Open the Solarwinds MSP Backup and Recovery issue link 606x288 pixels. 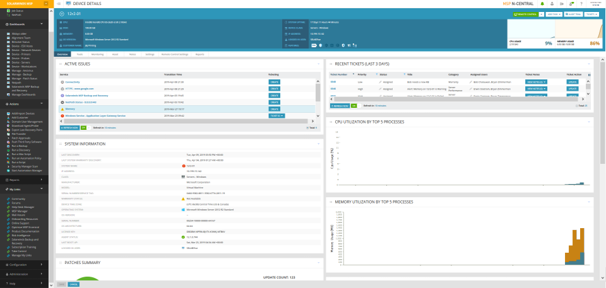click(86, 95)
